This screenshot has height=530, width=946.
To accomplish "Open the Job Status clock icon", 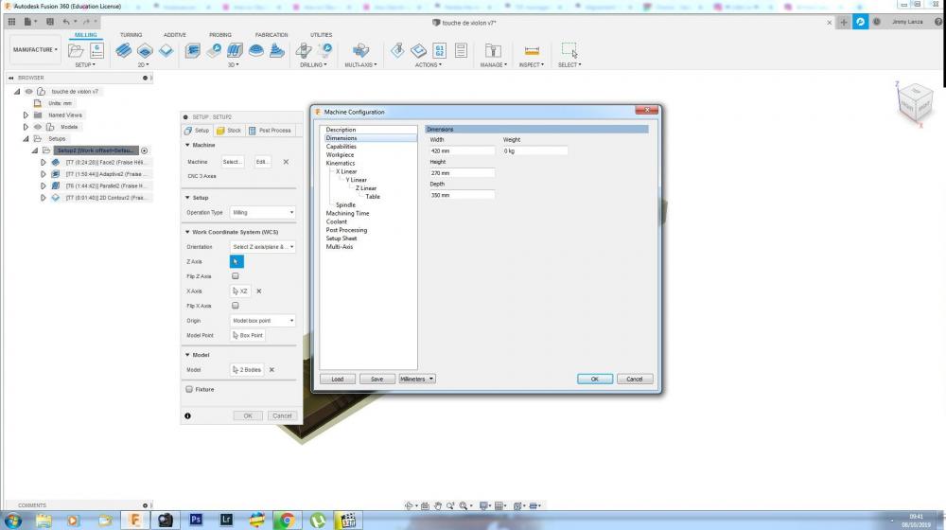I will (877, 22).
